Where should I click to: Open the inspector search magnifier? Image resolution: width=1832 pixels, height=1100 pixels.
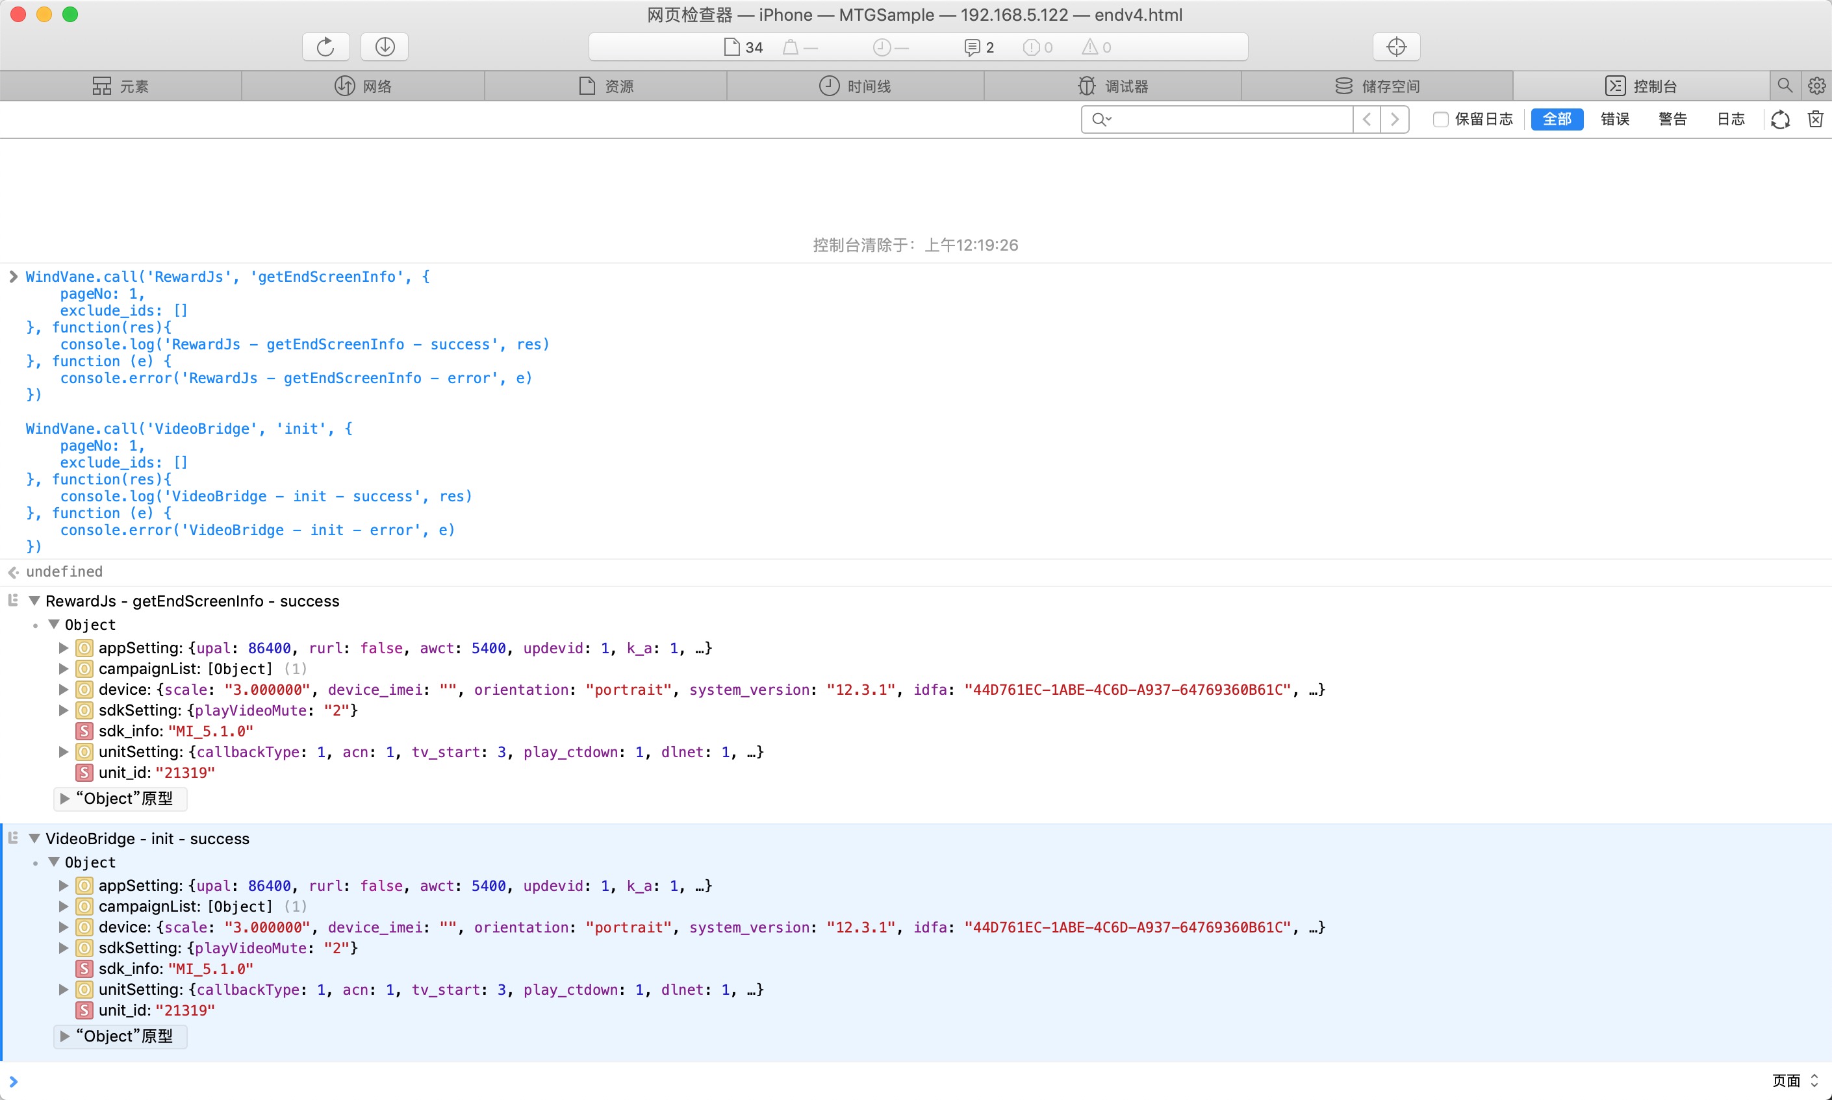(x=1785, y=86)
